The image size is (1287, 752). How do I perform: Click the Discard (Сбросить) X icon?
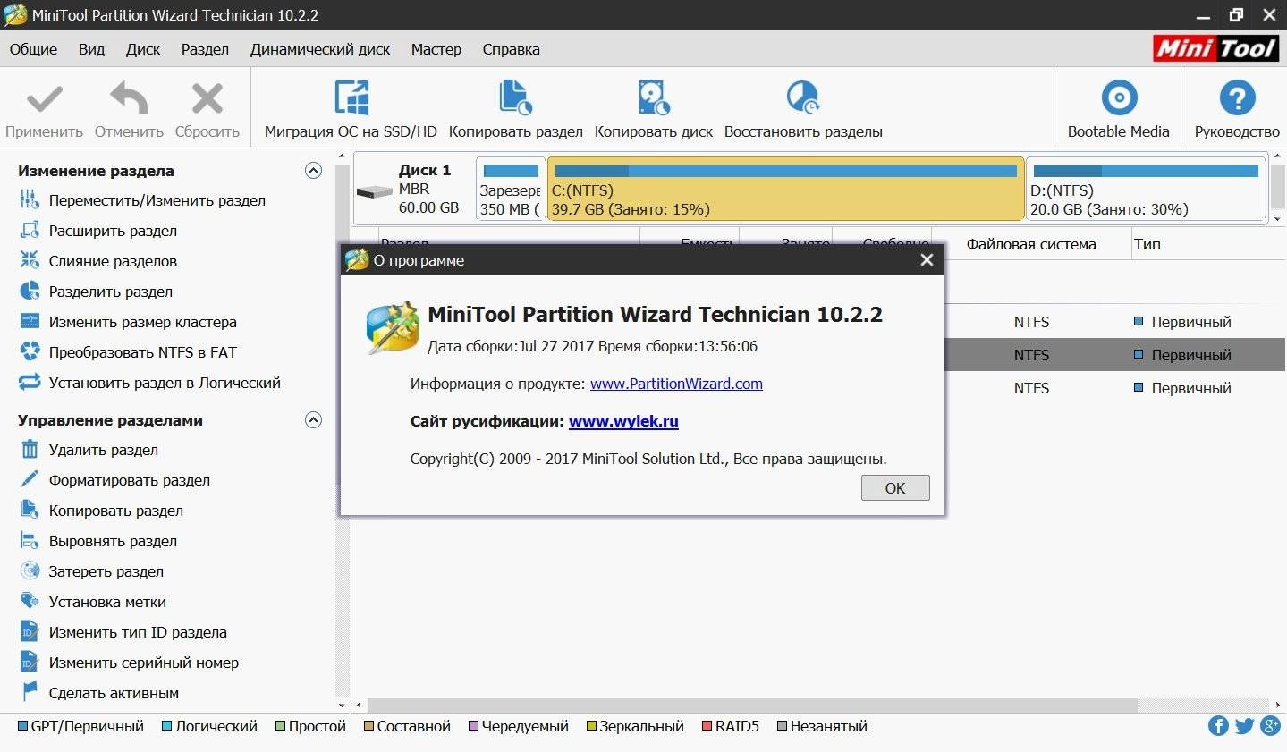tap(207, 98)
